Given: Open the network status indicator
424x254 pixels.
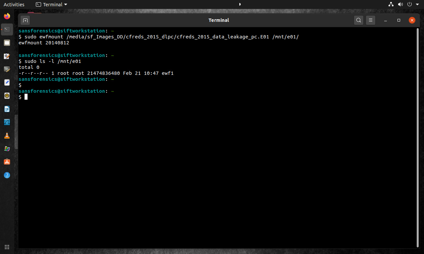Looking at the screenshot, I should pos(391,4).
